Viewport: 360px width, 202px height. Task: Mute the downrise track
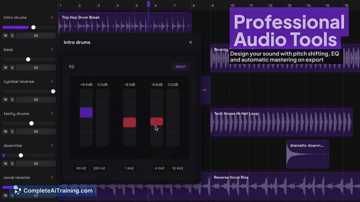(x=6, y=163)
